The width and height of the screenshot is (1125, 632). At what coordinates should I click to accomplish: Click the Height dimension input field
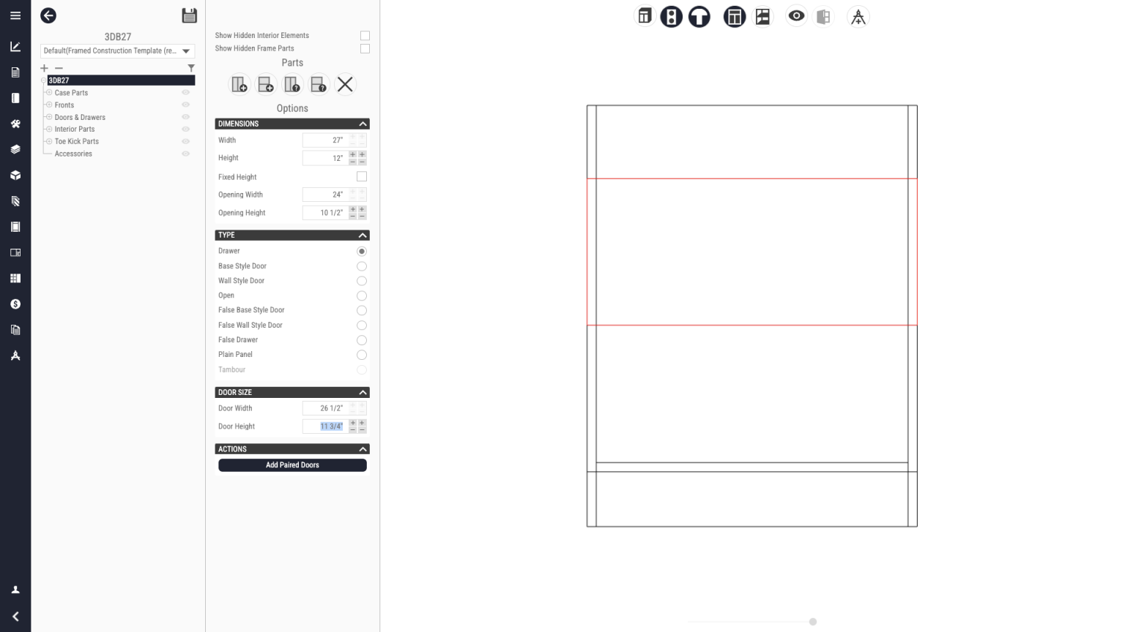[324, 158]
